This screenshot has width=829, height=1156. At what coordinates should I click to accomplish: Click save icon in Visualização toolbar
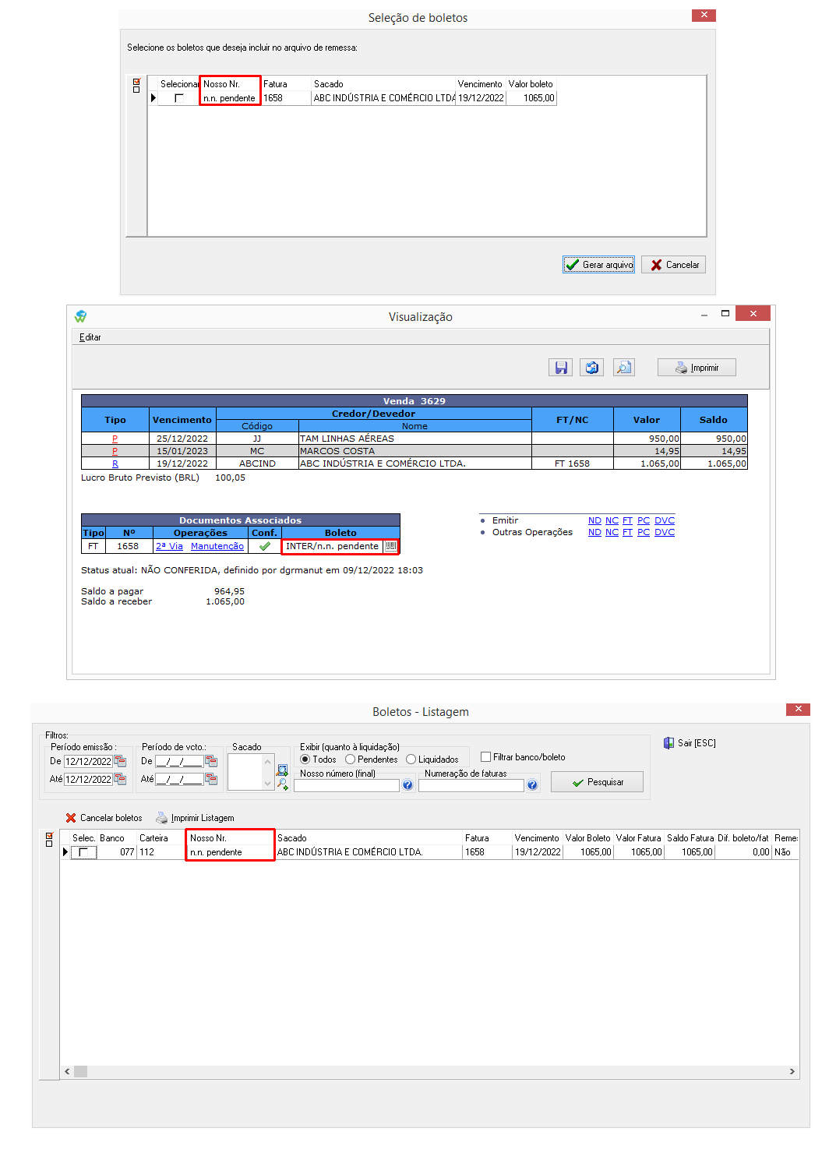point(560,368)
